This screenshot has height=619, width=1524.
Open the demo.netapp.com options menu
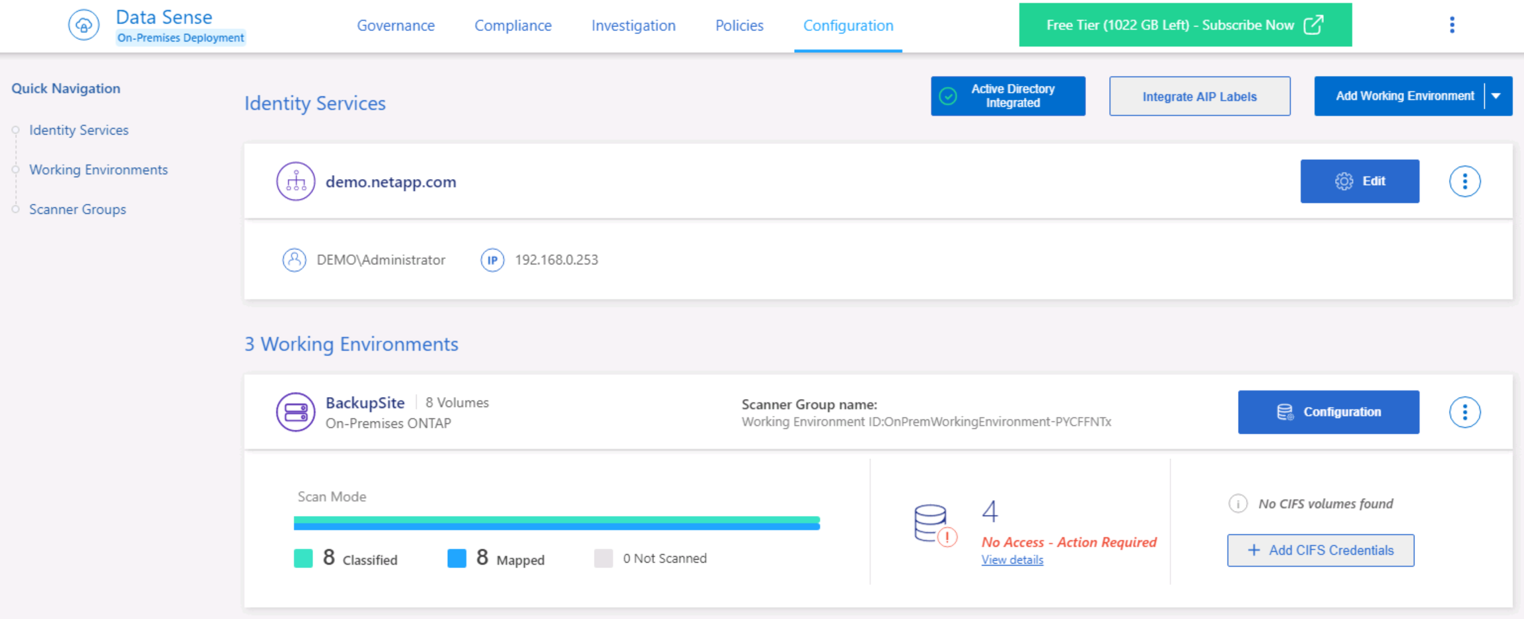click(1465, 181)
